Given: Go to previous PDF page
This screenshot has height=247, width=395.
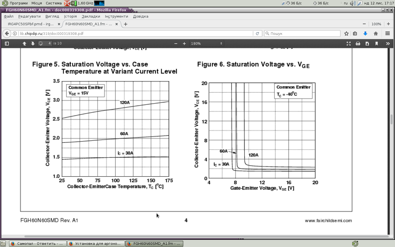Looking at the screenshot, I should (x=24, y=44).
